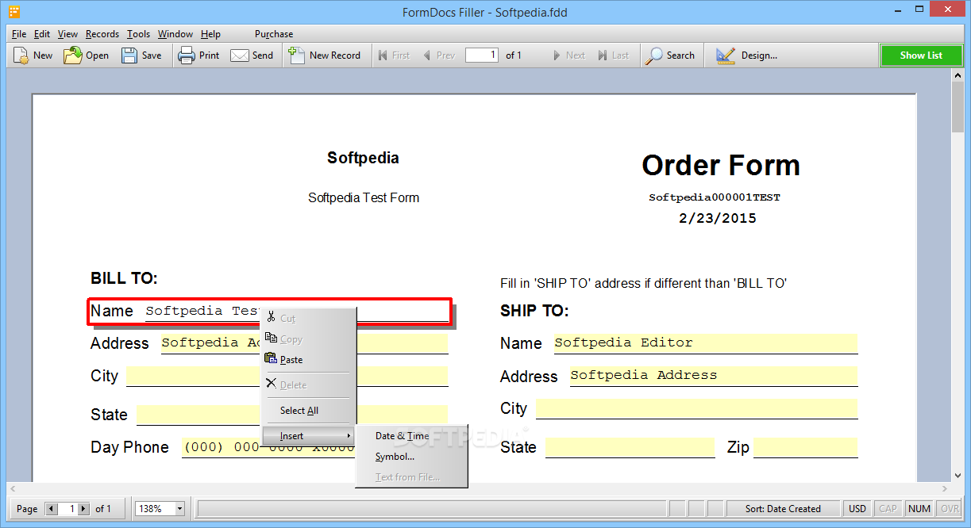Create a New Record

[x=325, y=55]
